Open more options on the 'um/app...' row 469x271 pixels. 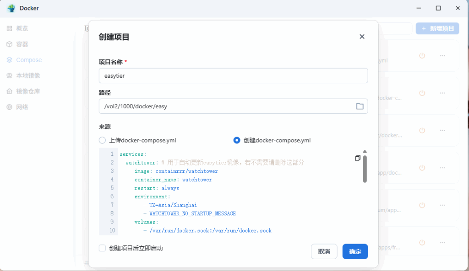click(443, 205)
